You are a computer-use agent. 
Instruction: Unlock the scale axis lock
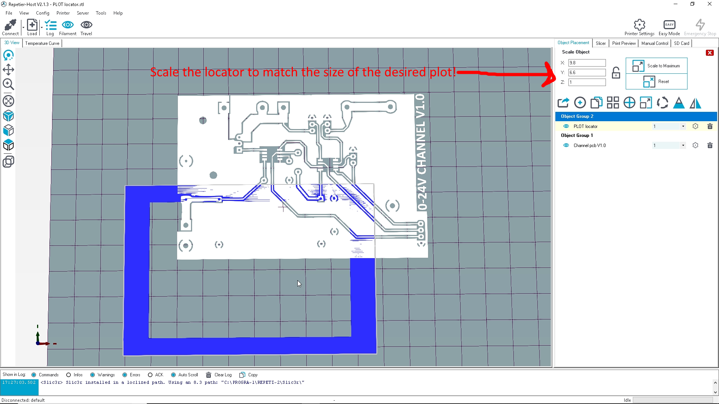(x=616, y=73)
